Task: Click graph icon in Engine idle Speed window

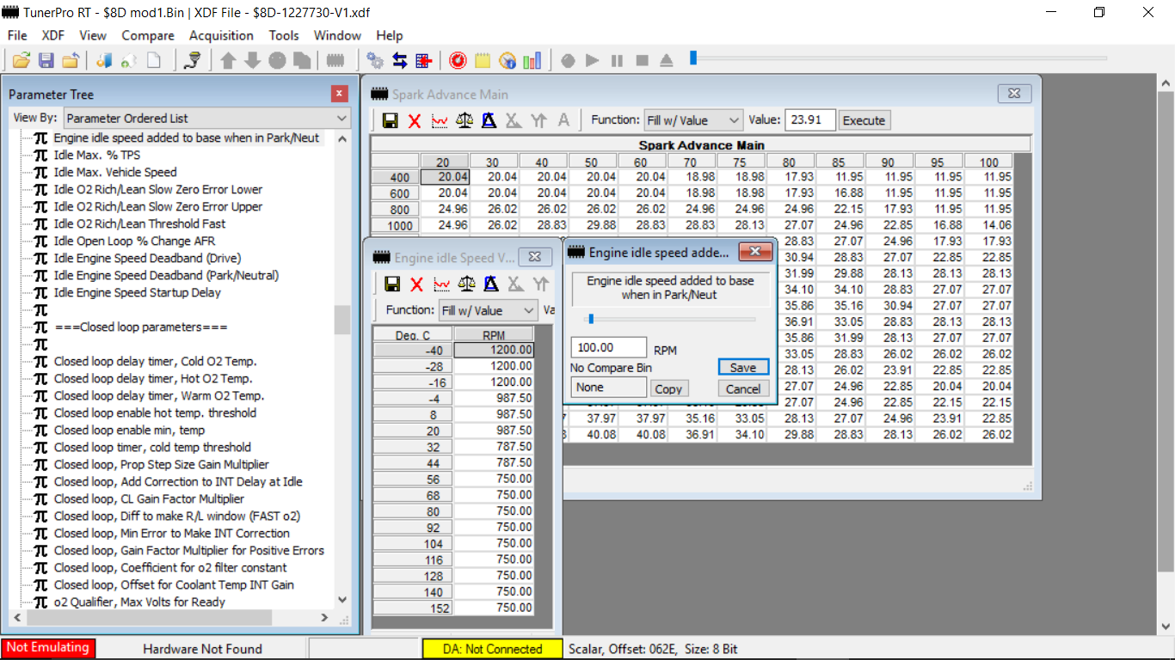Action: [441, 284]
